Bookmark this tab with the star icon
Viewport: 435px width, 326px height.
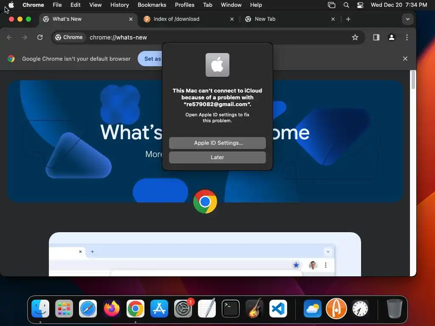click(355, 37)
